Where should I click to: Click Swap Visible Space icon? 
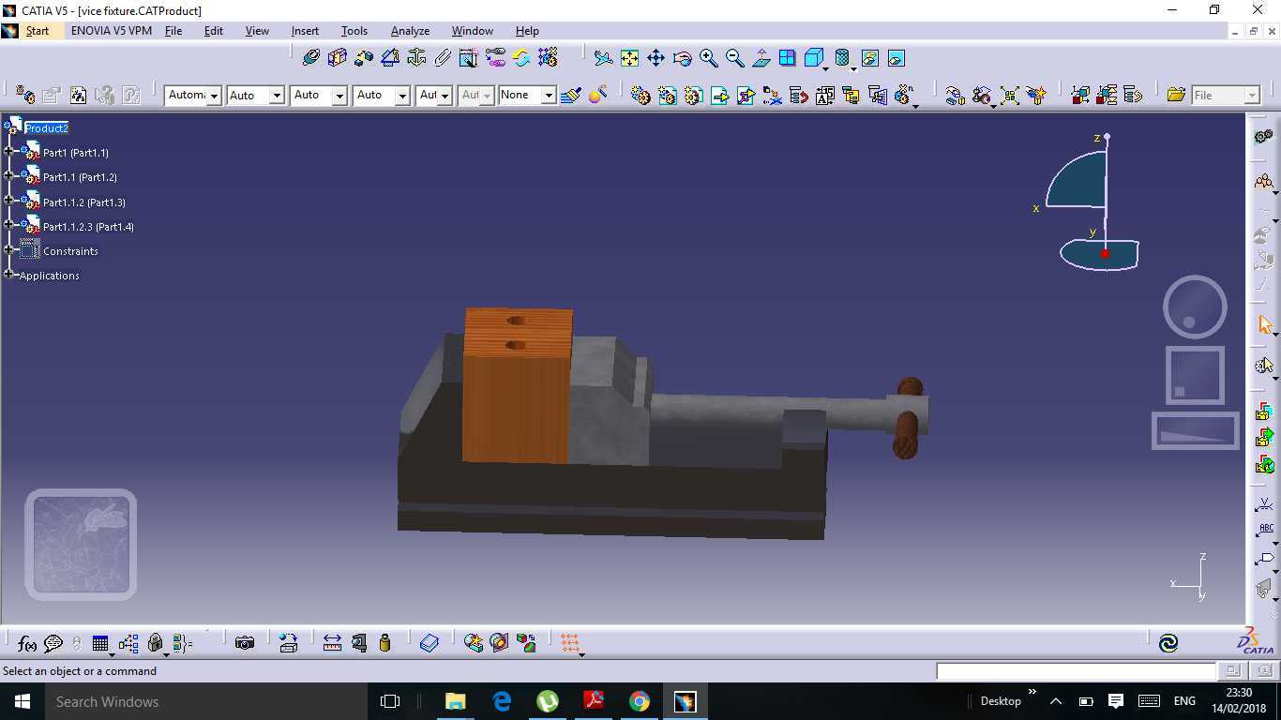click(x=896, y=58)
